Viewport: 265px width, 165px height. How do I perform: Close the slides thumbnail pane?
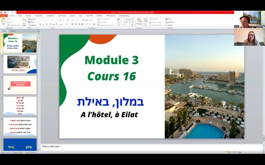coord(39,31)
